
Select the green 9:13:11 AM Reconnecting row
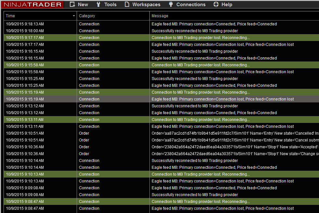pos(161,120)
